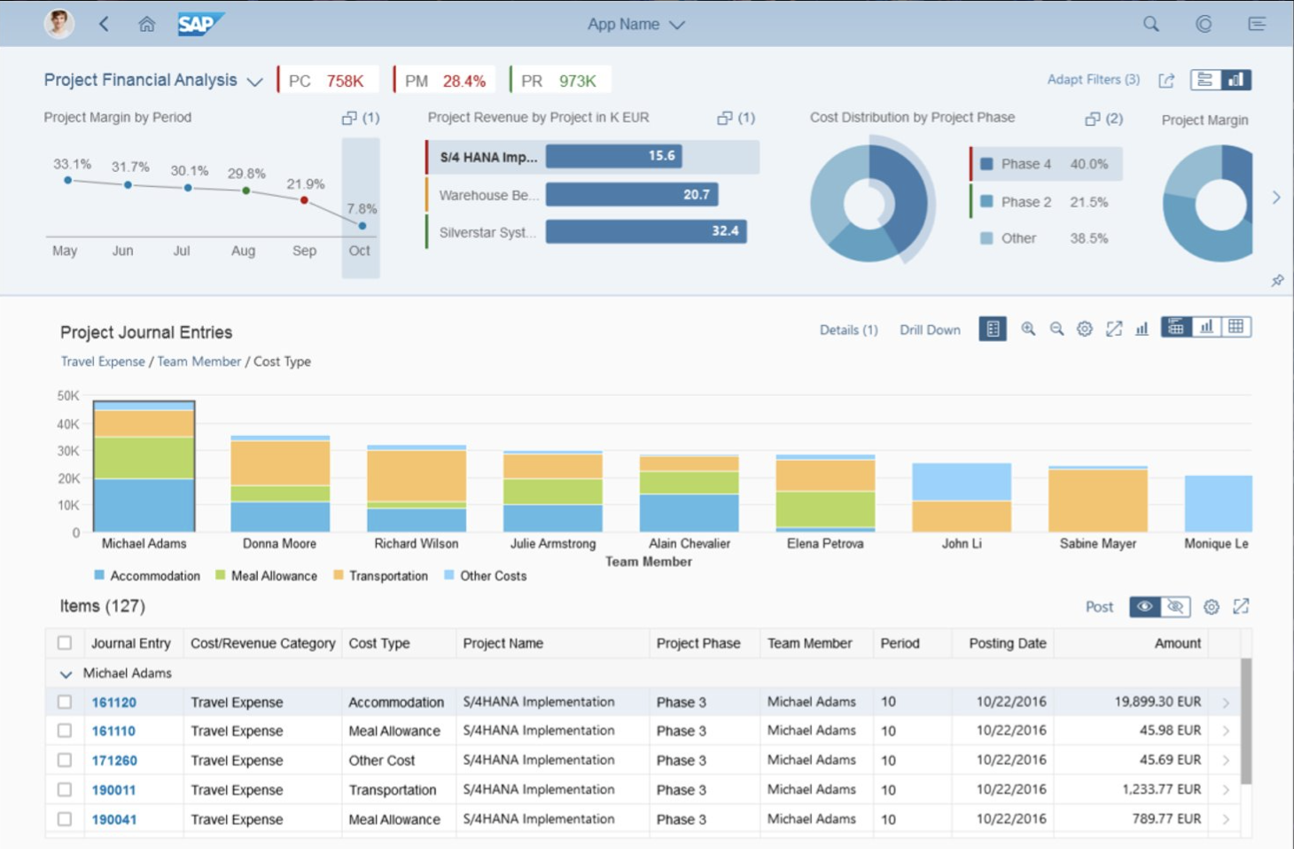The width and height of the screenshot is (1294, 849).
Task: Share via the export icon near Adapt Filters
Action: pos(1166,81)
